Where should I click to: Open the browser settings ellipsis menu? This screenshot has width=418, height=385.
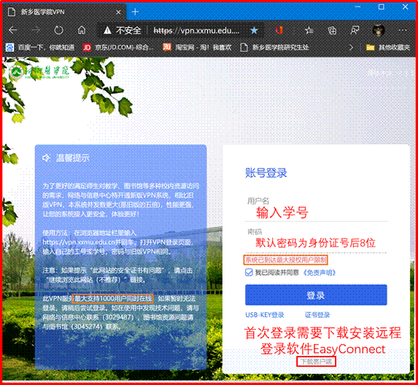pos(402,31)
